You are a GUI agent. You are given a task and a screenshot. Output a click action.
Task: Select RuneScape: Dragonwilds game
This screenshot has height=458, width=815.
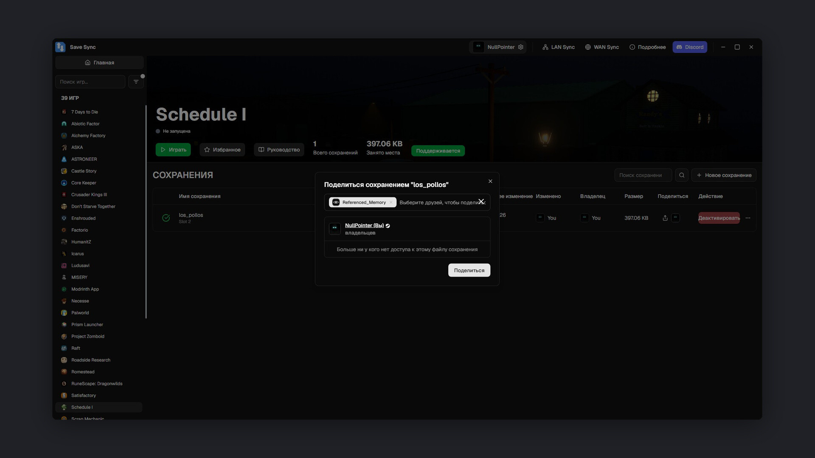98,384
